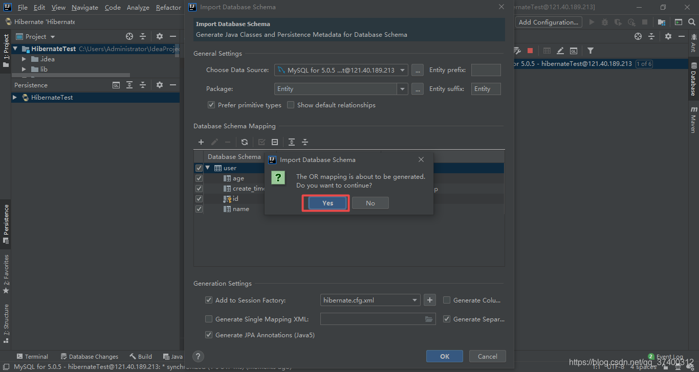
Task: Open the Analyze menu
Action: click(x=138, y=7)
